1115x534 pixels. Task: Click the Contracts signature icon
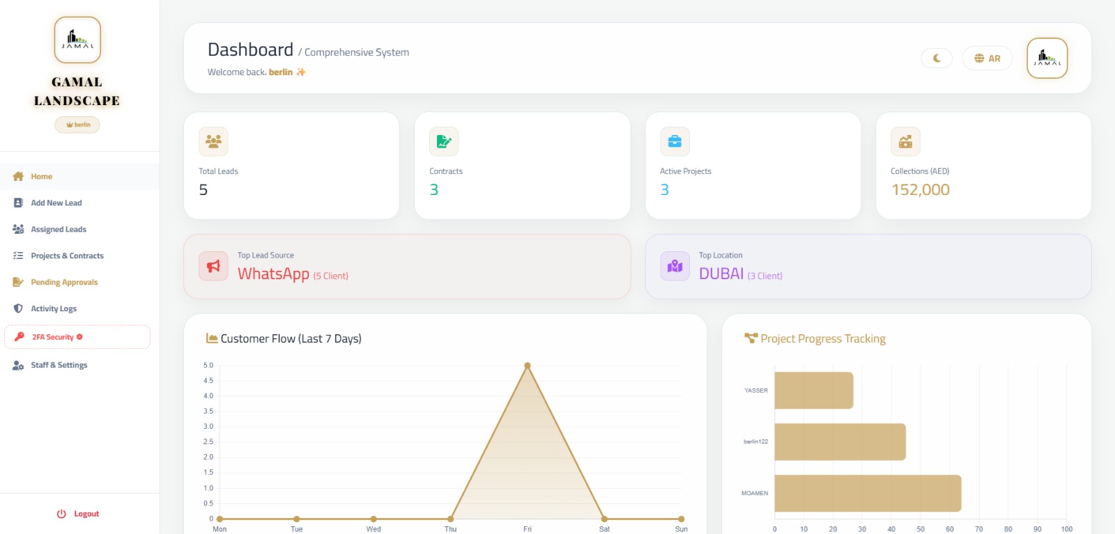pos(443,141)
